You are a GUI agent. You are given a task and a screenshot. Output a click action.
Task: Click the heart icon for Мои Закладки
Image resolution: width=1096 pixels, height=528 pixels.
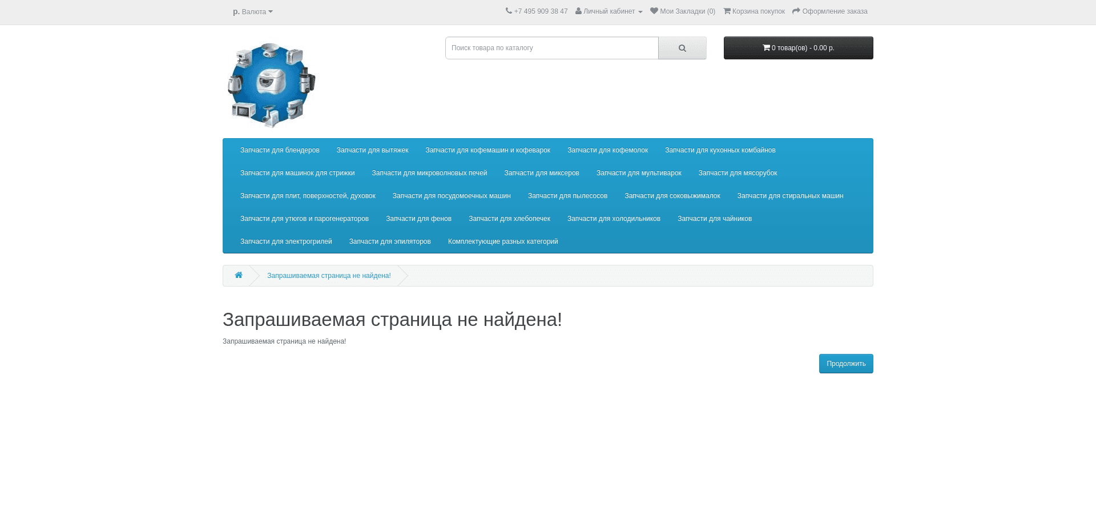click(x=653, y=11)
